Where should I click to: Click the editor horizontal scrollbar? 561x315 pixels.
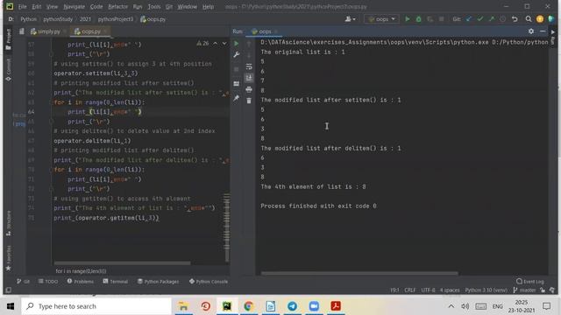tap(122, 263)
